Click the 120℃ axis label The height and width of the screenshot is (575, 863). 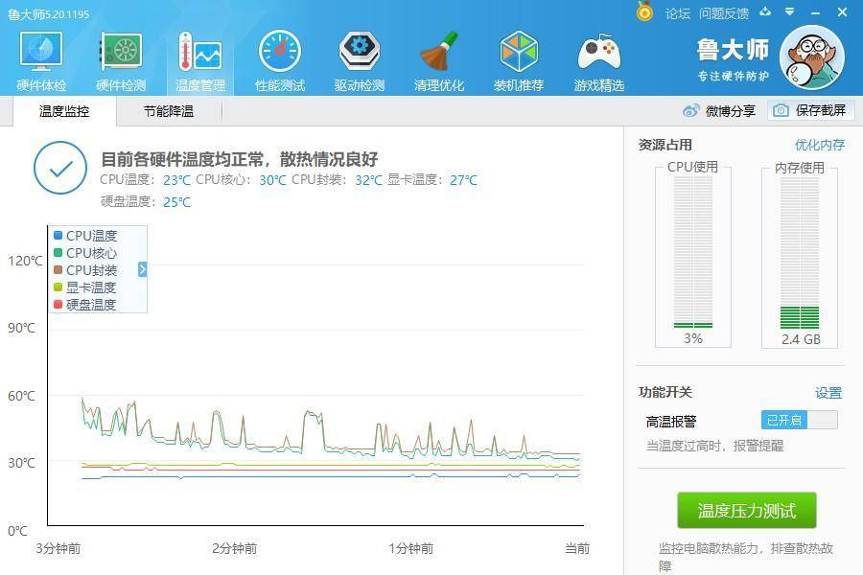[25, 261]
